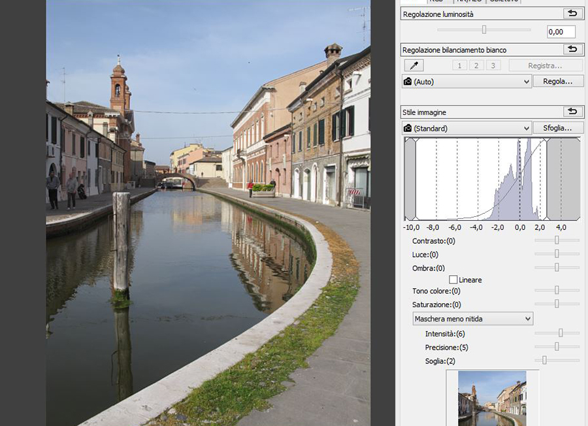Select white balance sample slot 1
Image resolution: width=588 pixels, height=426 pixels.
[458, 65]
